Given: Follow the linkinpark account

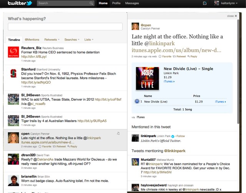Looking at the screenshot, I should point(181,136).
